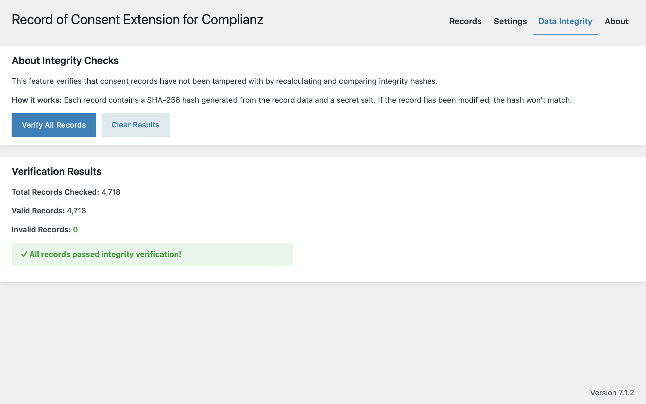The height and width of the screenshot is (404, 646).
Task: Switch to the Settings tab
Action: click(510, 21)
